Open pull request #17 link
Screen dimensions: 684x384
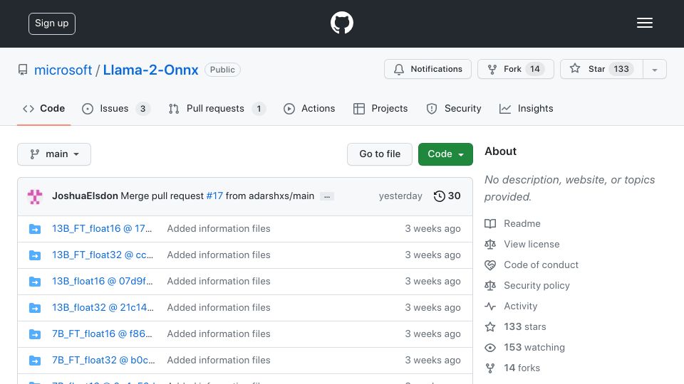(x=214, y=196)
